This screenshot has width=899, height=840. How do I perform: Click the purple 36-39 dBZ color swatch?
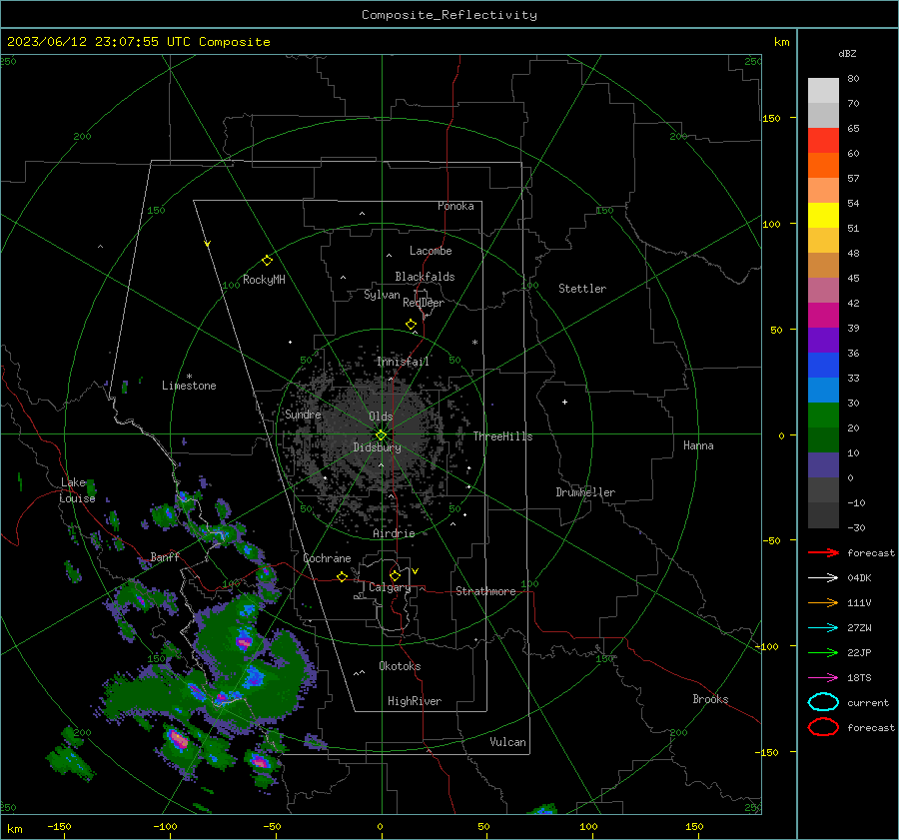click(823, 341)
